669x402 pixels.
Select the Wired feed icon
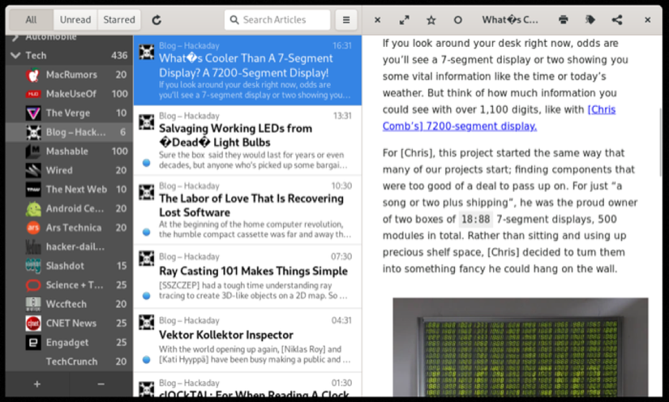click(33, 170)
